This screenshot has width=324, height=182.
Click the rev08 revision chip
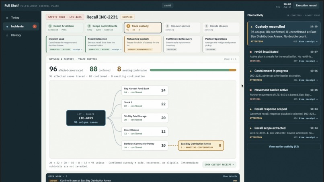[x=167, y=6]
